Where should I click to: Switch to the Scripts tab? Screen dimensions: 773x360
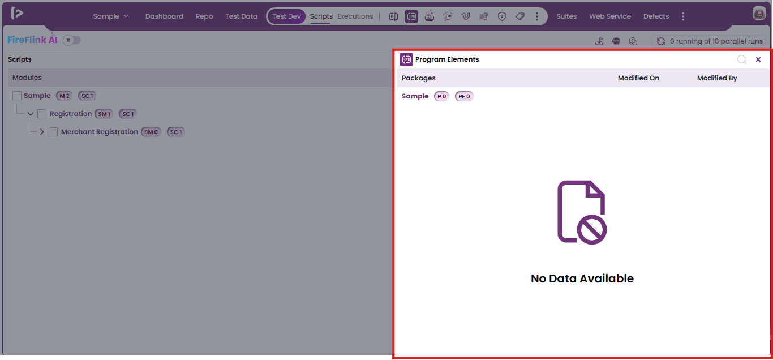click(321, 16)
